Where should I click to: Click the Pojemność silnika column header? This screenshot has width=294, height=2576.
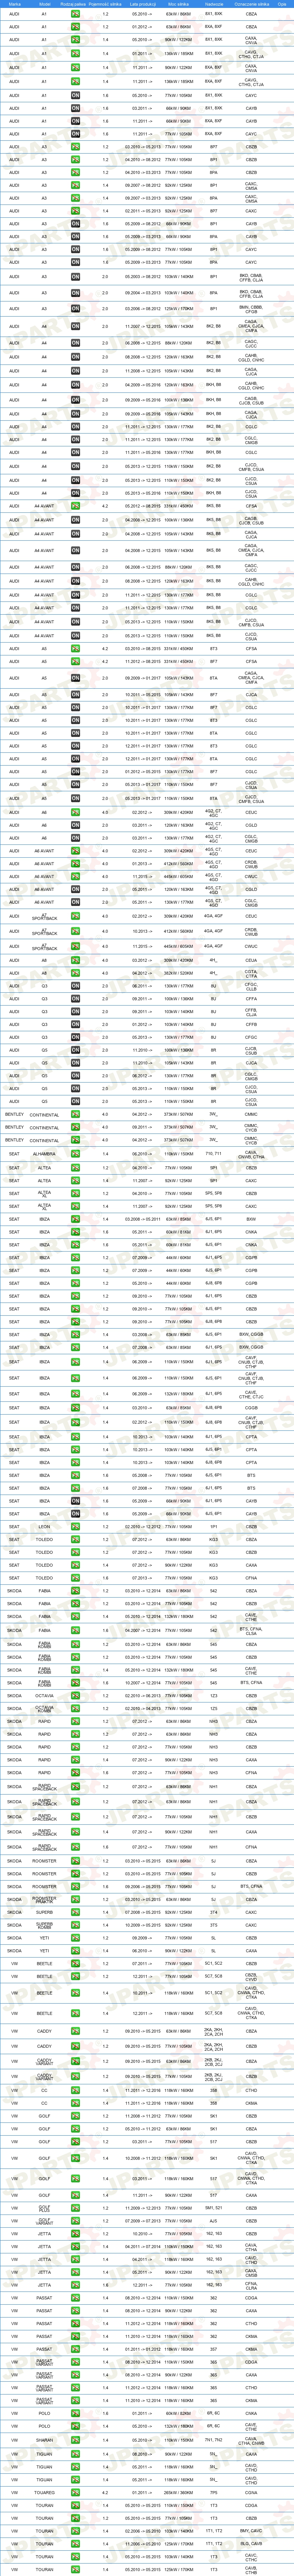[106, 4]
